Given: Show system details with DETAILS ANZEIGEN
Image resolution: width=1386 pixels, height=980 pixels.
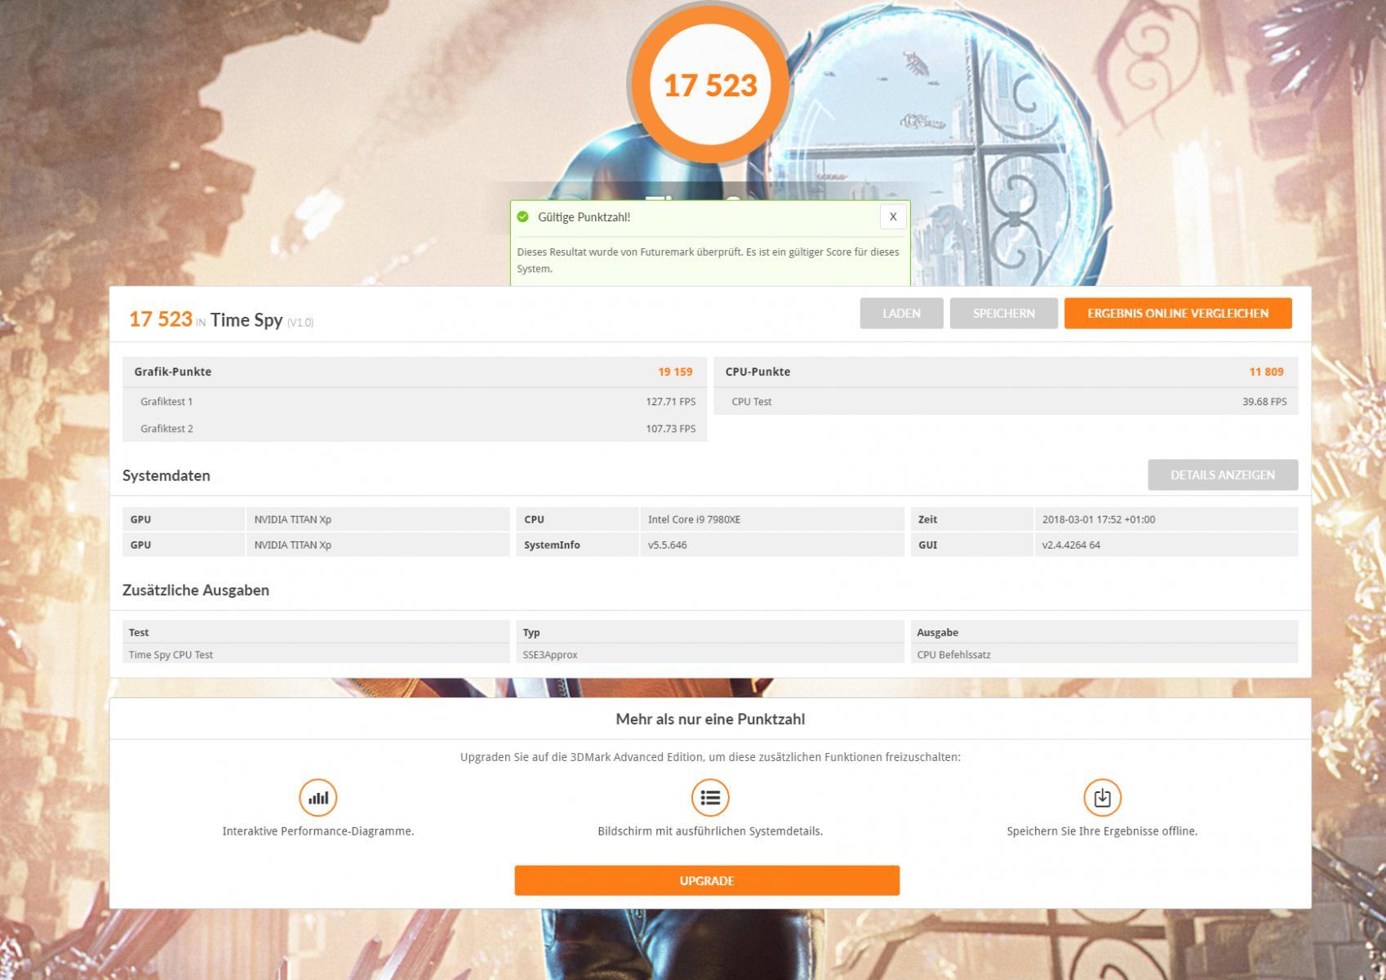Looking at the screenshot, I should [1223, 474].
